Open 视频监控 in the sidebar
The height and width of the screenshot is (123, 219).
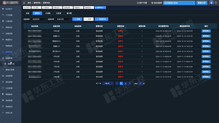9,46
